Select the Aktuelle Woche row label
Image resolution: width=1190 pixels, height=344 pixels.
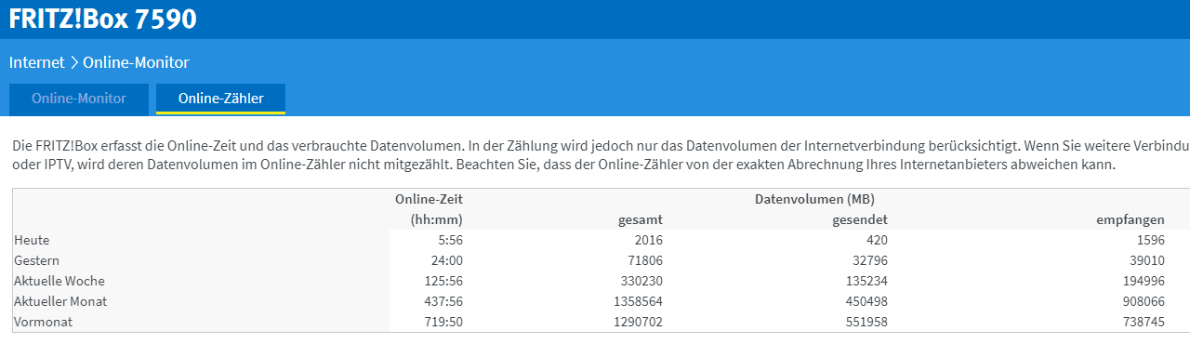coord(59,281)
